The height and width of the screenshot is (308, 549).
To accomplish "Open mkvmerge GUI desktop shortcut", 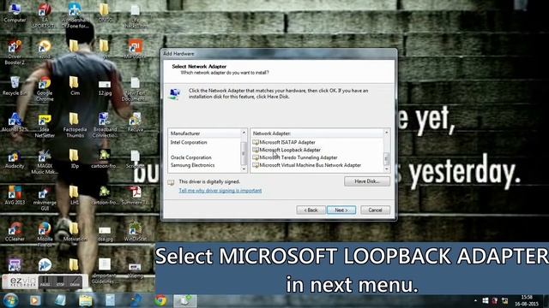I will (x=45, y=198).
